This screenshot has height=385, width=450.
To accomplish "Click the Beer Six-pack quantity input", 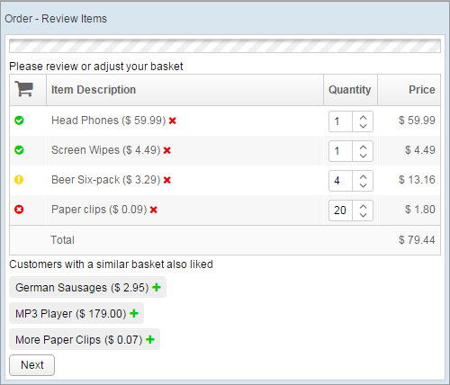I will click(x=340, y=181).
